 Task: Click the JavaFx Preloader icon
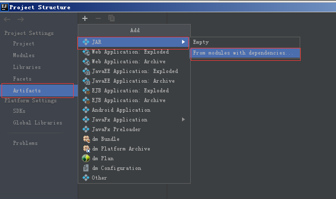click(x=86, y=129)
